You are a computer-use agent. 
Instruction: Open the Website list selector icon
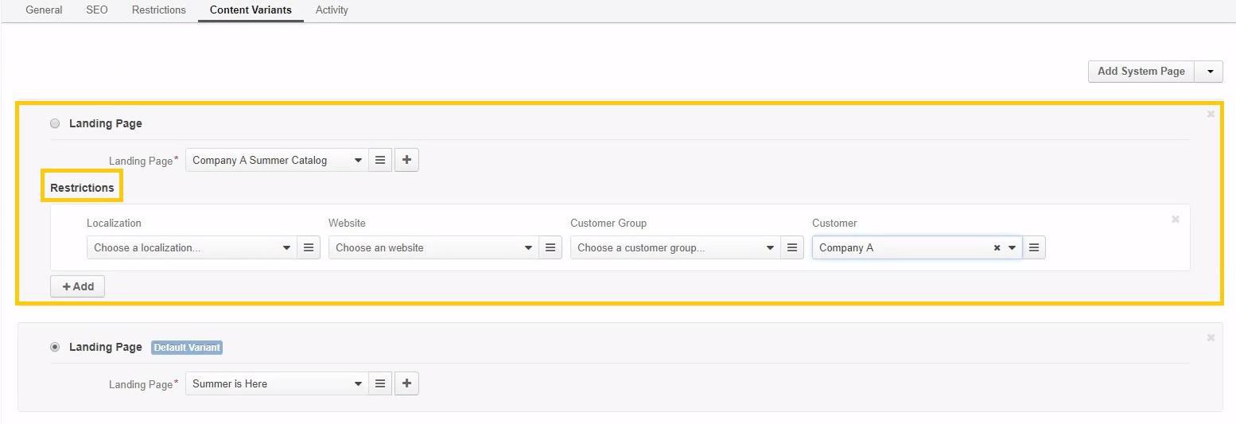coord(550,247)
